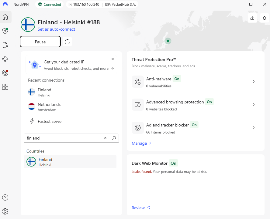Screen dimensions: 270x219
Task: Open the file sharing icon in sidebar
Action: (5, 45)
